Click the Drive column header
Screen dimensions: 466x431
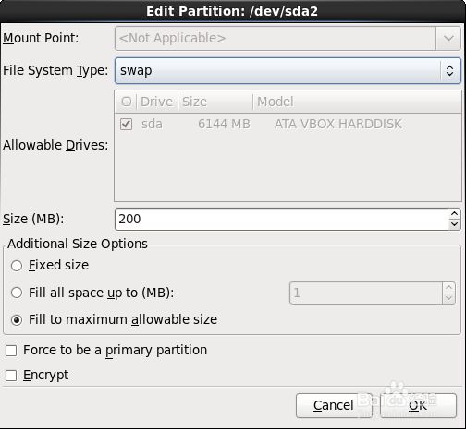(x=157, y=102)
